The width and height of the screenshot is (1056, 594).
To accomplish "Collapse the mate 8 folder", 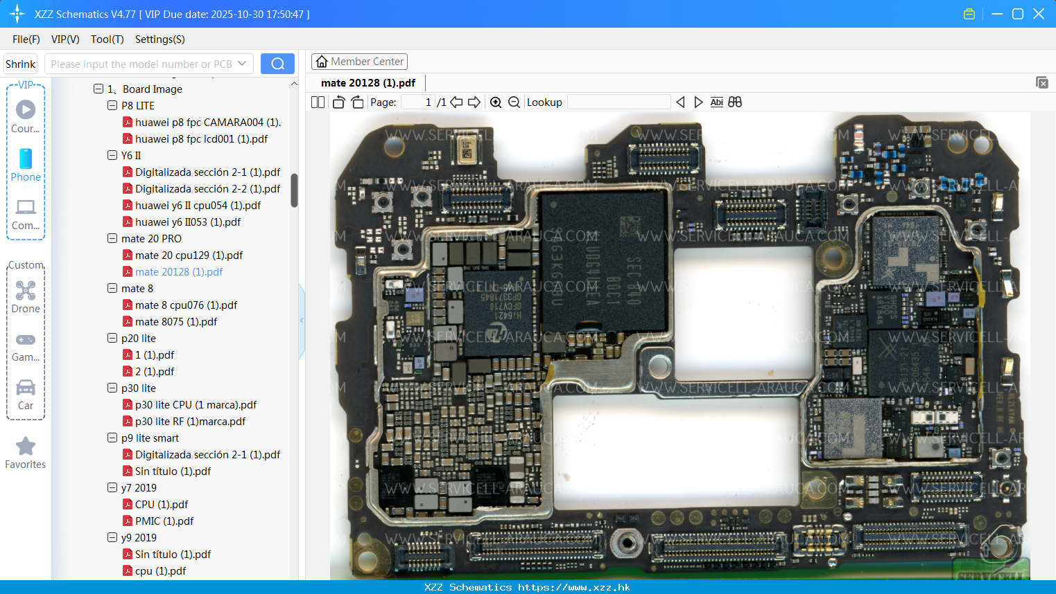I will pyautogui.click(x=112, y=288).
